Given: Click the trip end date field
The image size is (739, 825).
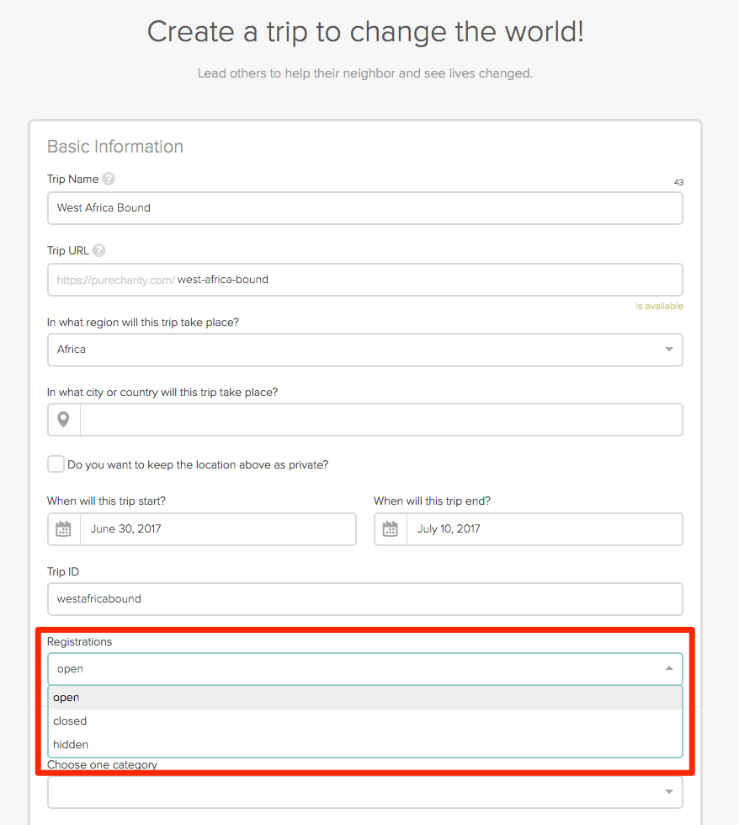Looking at the screenshot, I should point(544,529).
